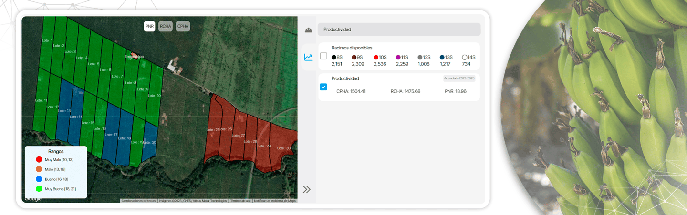Uncheck the Productividad checkbox

tap(323, 87)
